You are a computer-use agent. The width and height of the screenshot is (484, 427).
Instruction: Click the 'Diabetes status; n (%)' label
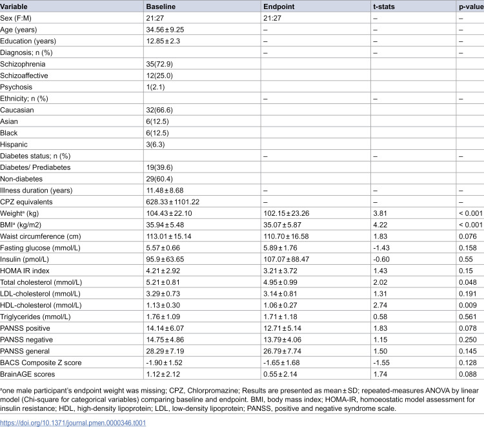tap(35, 156)
